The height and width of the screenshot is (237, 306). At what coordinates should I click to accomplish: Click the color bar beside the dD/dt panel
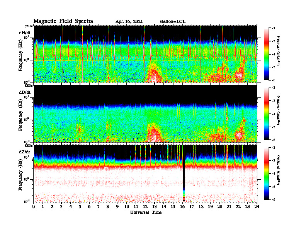267,114
